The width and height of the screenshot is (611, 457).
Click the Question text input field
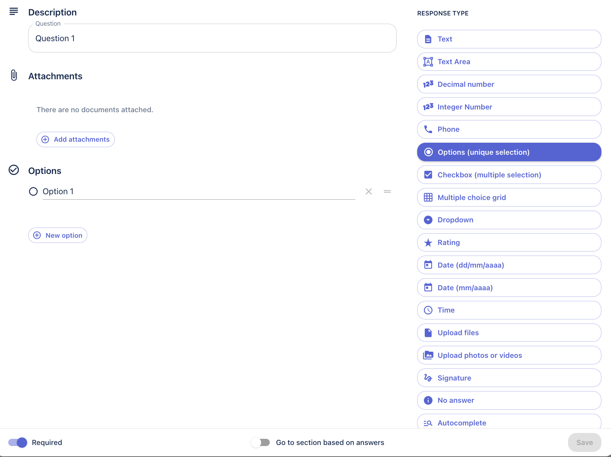[212, 38]
